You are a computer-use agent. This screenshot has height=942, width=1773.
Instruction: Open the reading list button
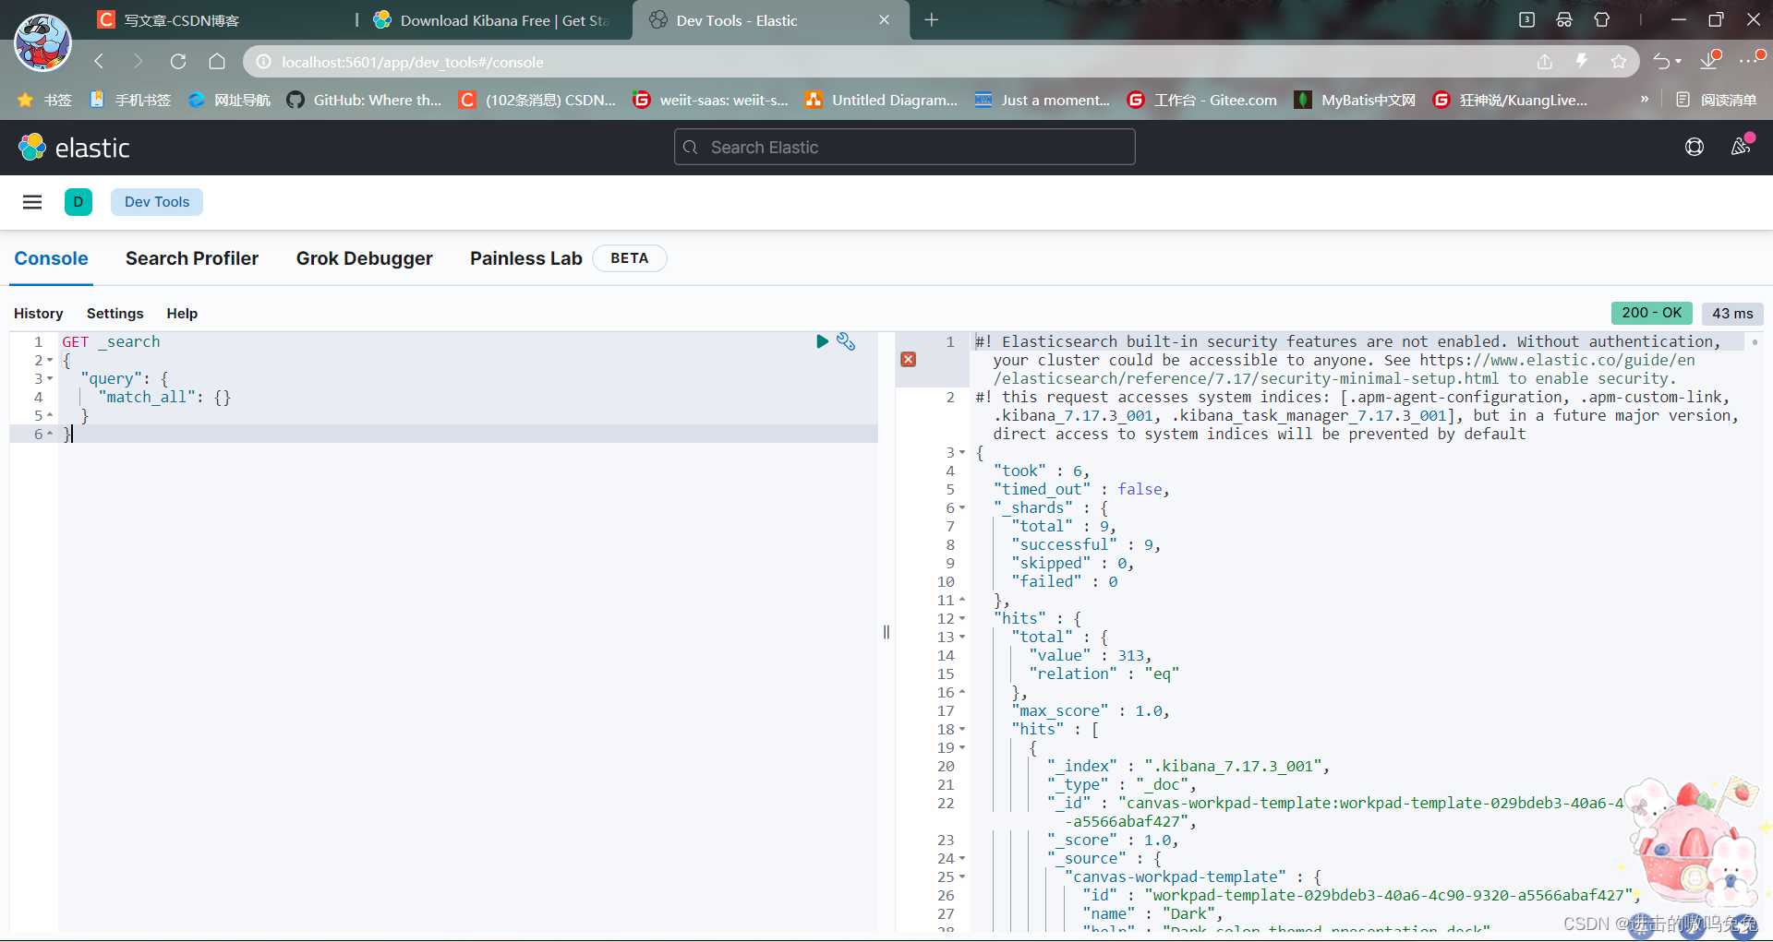pos(1716,100)
